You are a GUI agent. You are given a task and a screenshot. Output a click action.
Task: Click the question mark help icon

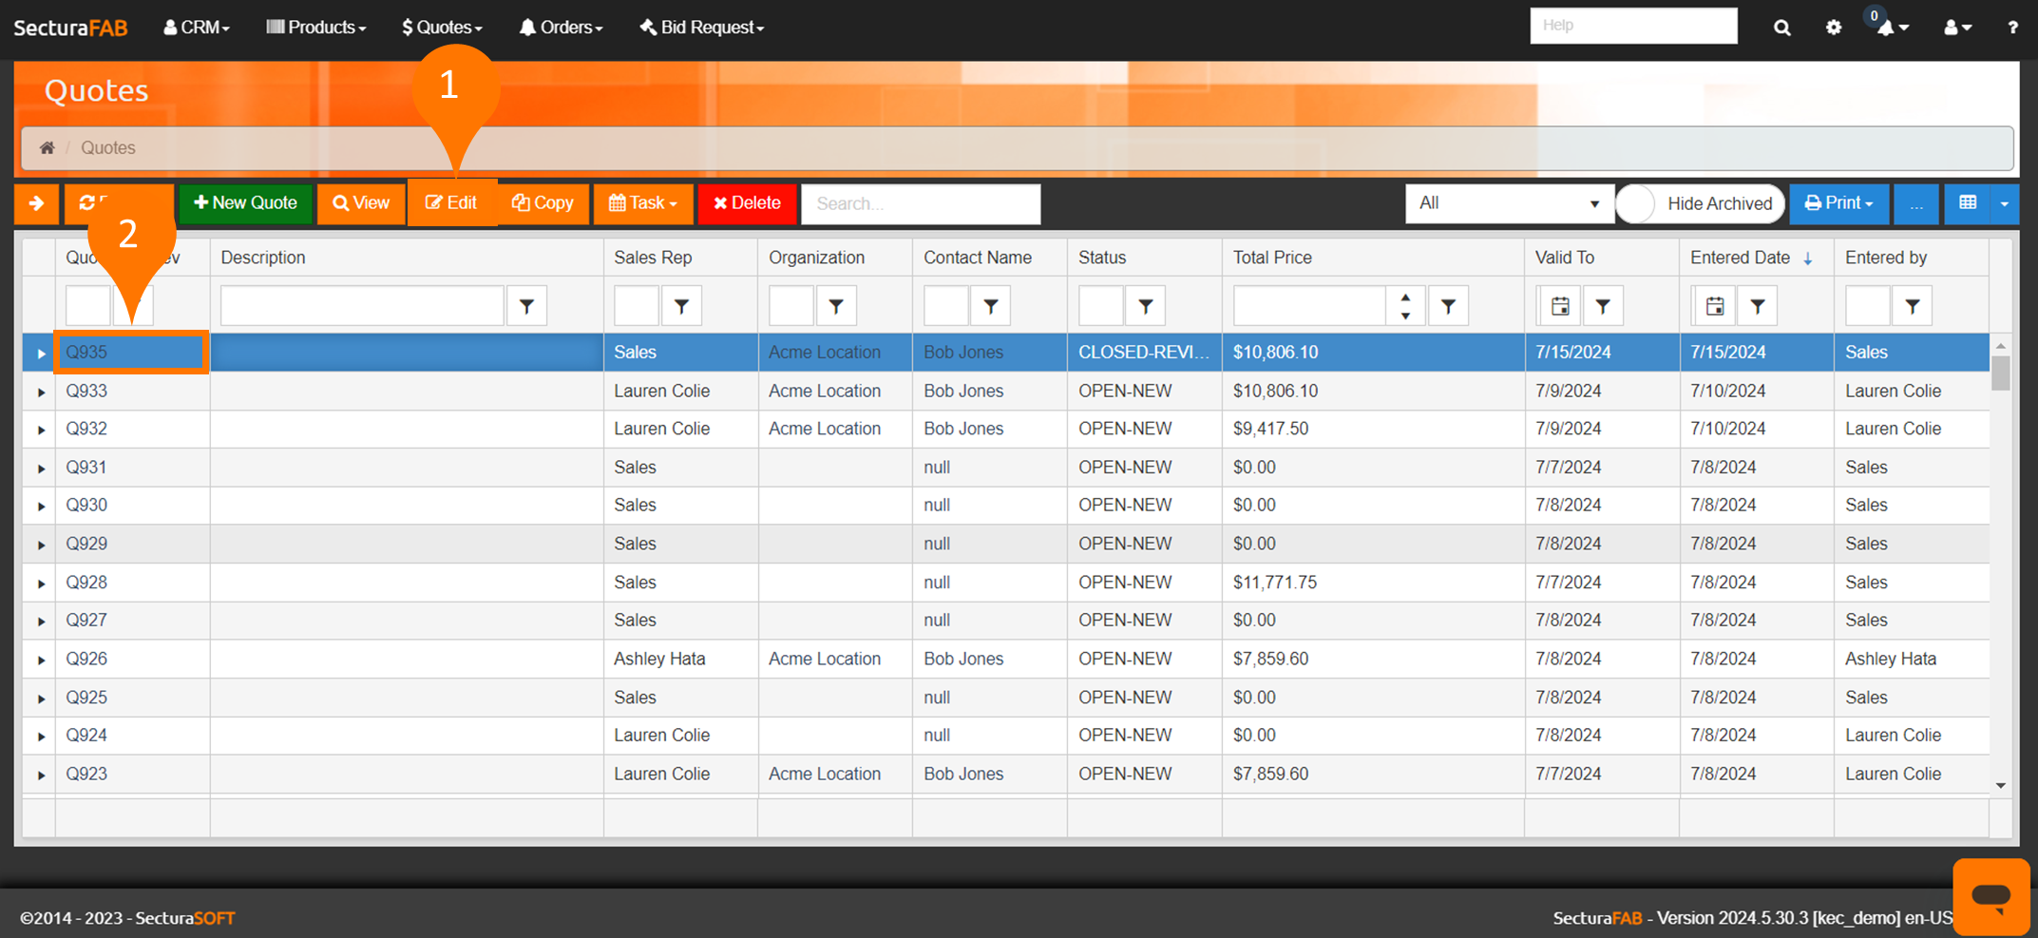(x=2012, y=28)
